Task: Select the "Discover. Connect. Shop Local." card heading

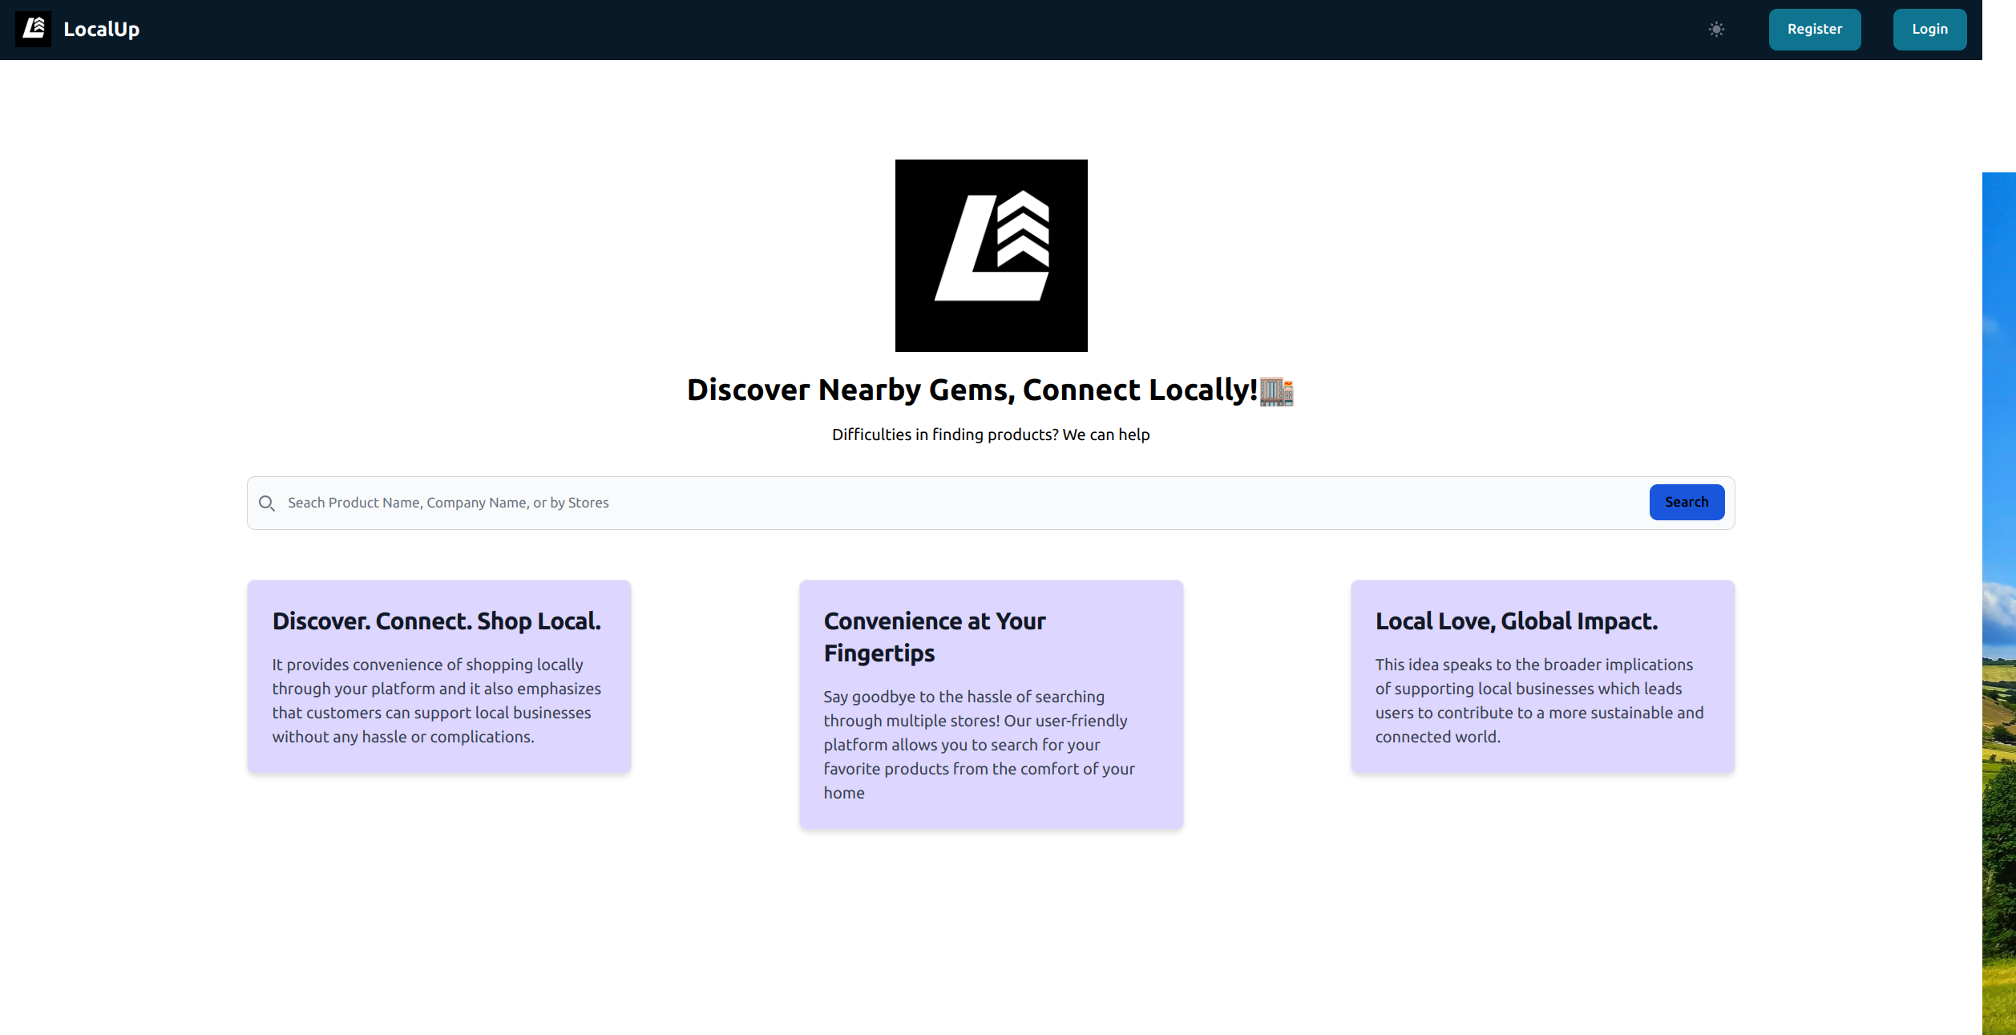Action: [x=436, y=621]
